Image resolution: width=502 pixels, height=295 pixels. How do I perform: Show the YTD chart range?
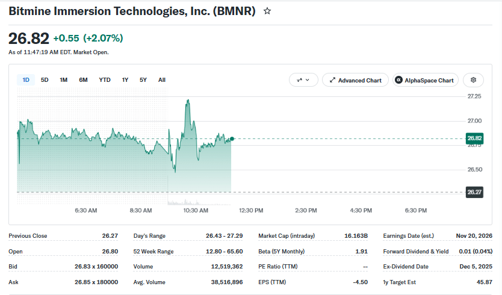[105, 79]
